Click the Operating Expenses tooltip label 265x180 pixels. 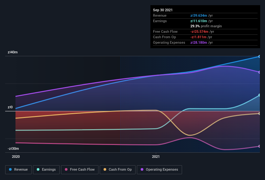point(169,42)
